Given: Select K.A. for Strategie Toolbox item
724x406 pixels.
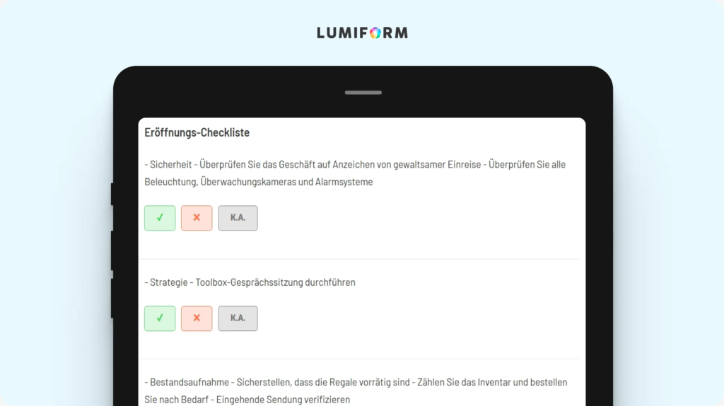Looking at the screenshot, I should point(238,318).
